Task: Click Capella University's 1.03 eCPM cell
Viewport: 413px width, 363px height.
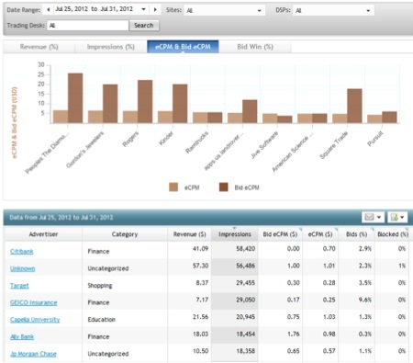Action: tap(320, 317)
